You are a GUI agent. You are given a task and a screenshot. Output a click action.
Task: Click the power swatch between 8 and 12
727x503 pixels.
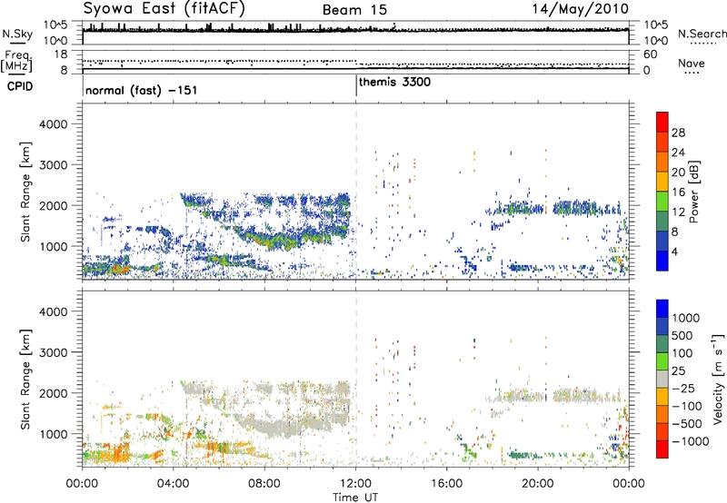(x=662, y=222)
